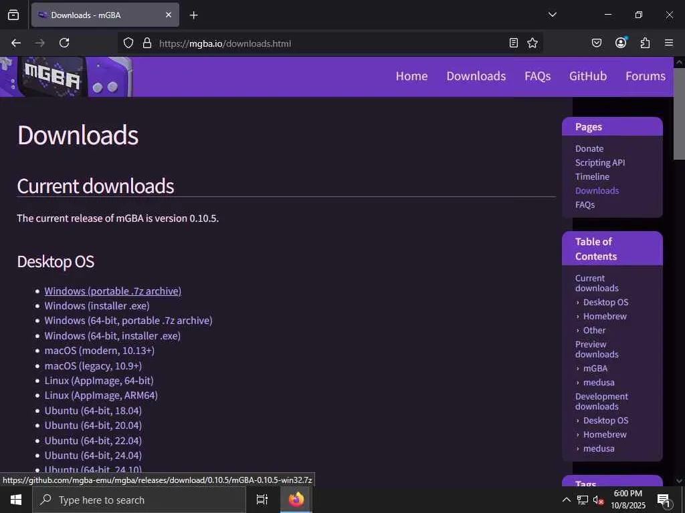685x513 pixels.
Task: Click the network tray icon
Action: tap(583, 500)
